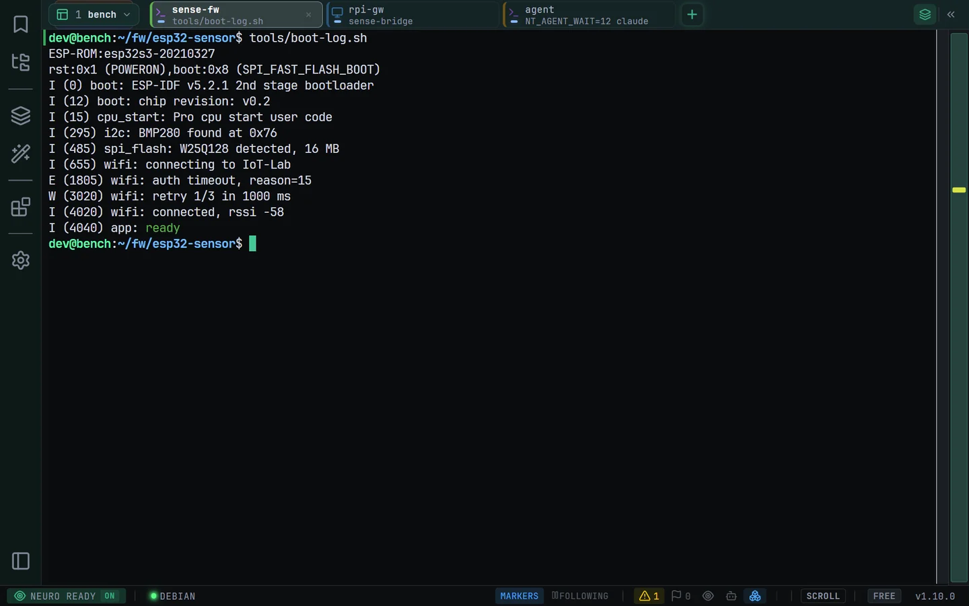Click 'tools/boot-log.sh' command in first prompt
The width and height of the screenshot is (969, 606).
tap(308, 38)
